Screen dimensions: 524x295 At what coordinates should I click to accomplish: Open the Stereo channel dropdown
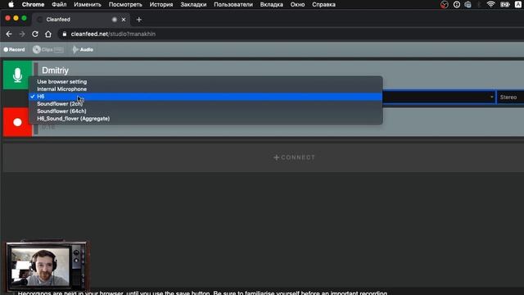point(510,97)
